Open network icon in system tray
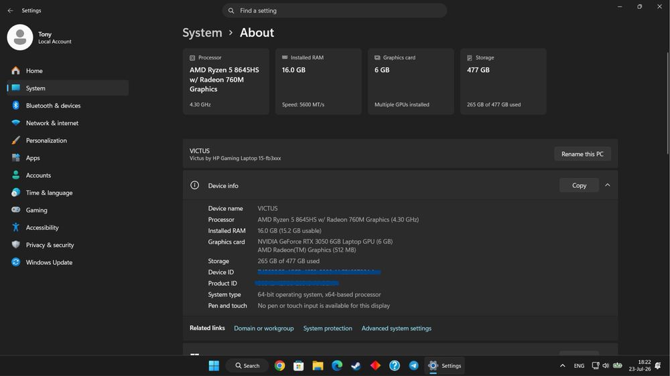This screenshot has width=670, height=376. pyautogui.click(x=595, y=366)
